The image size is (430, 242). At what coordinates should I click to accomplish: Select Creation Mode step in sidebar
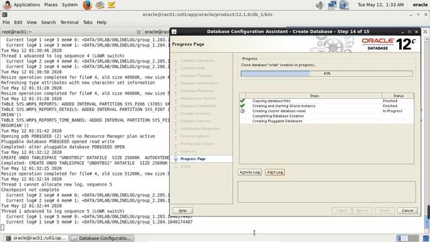point(193,68)
